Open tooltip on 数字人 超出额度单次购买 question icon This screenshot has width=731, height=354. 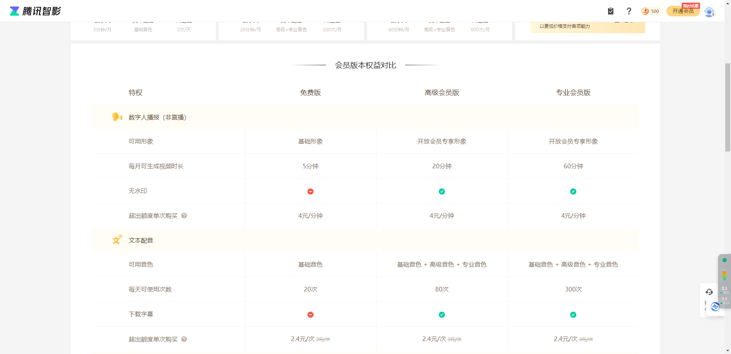coord(184,216)
